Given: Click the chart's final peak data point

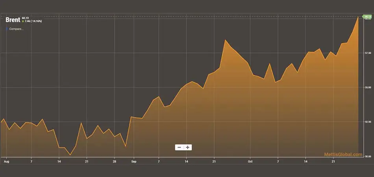Looking at the screenshot, I should pyautogui.click(x=358, y=17).
